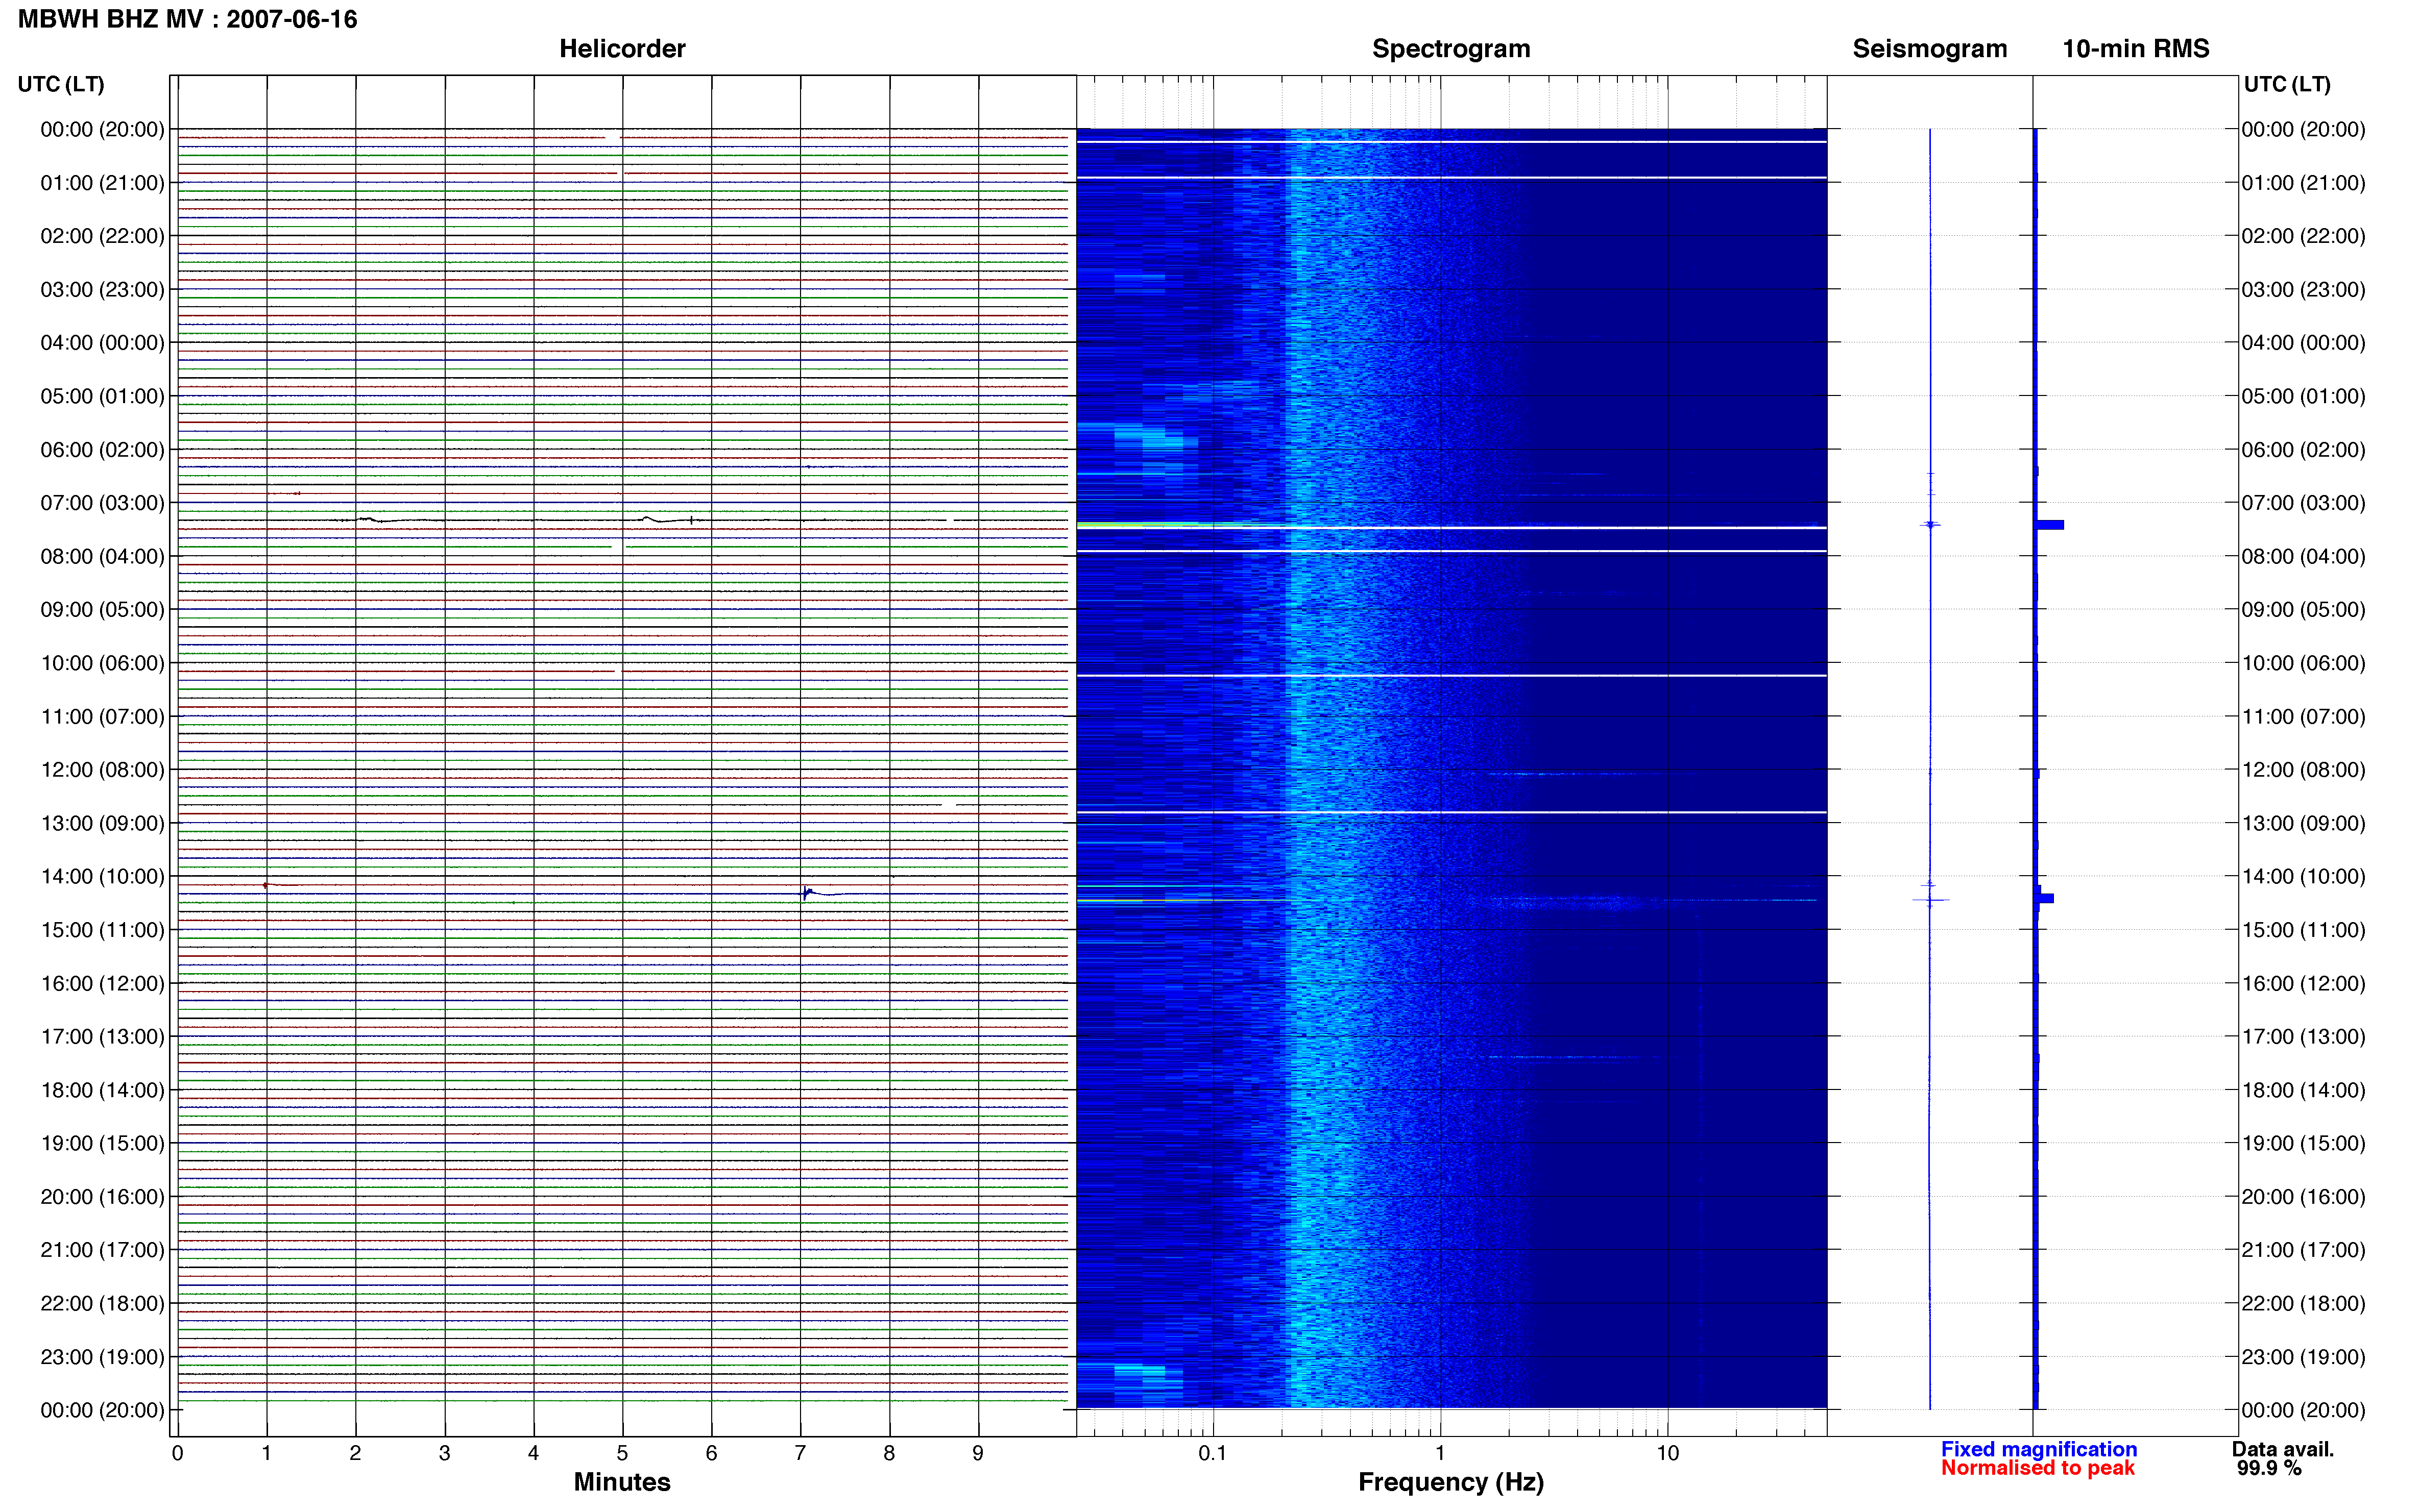This screenshot has height=1512, width=2420.
Task: Click right time label '22:00 (18:00)'
Action: (2303, 1304)
